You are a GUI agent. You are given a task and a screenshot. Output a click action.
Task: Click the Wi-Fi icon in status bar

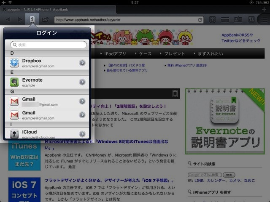tap(10, 3)
